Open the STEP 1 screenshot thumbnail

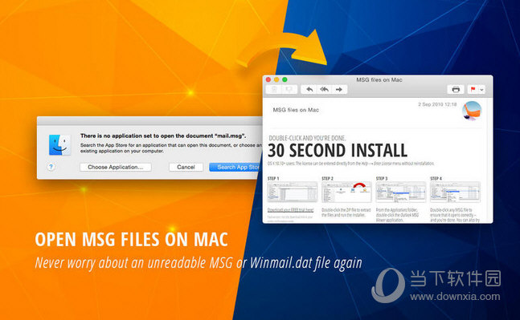tap(293, 192)
